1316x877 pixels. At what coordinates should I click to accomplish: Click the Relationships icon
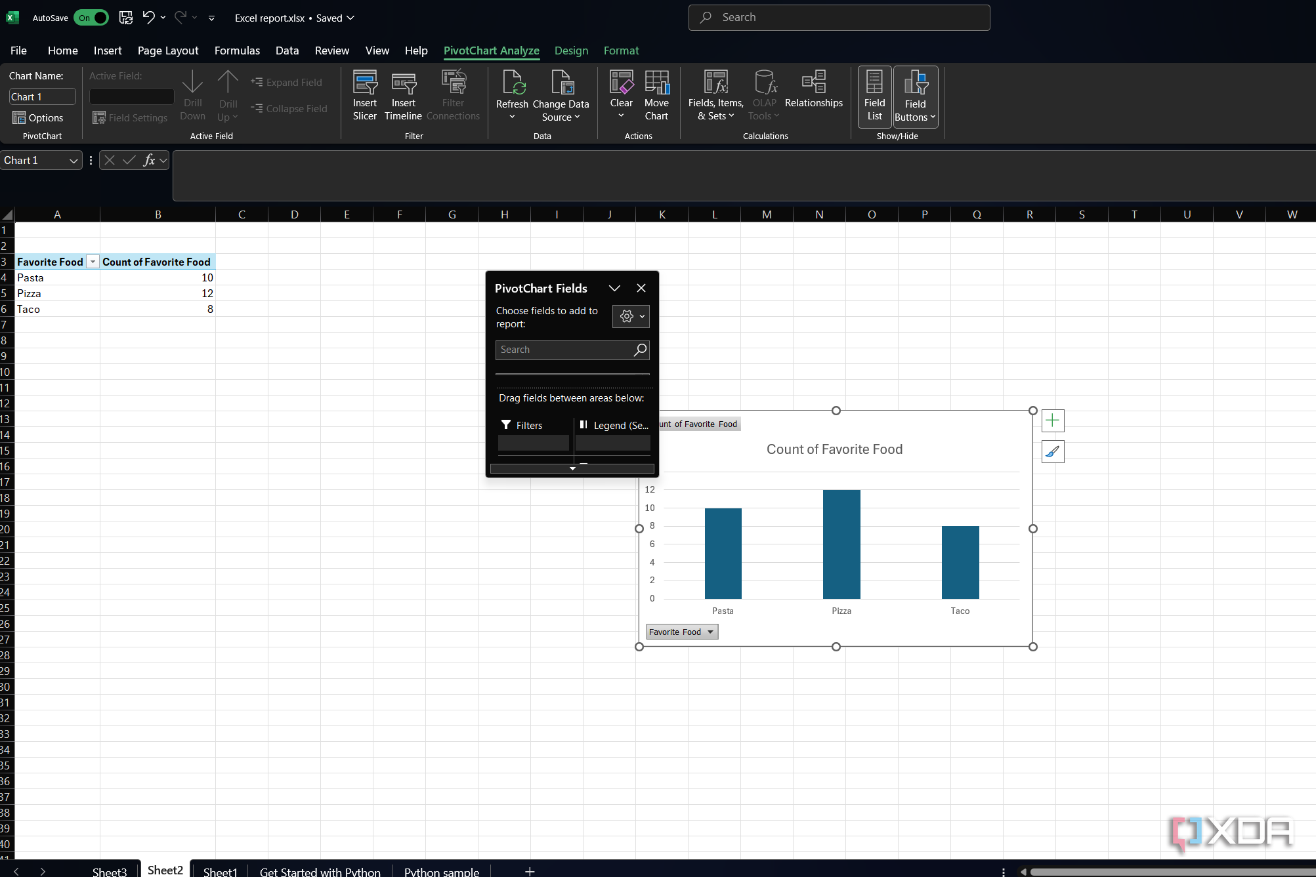813,89
